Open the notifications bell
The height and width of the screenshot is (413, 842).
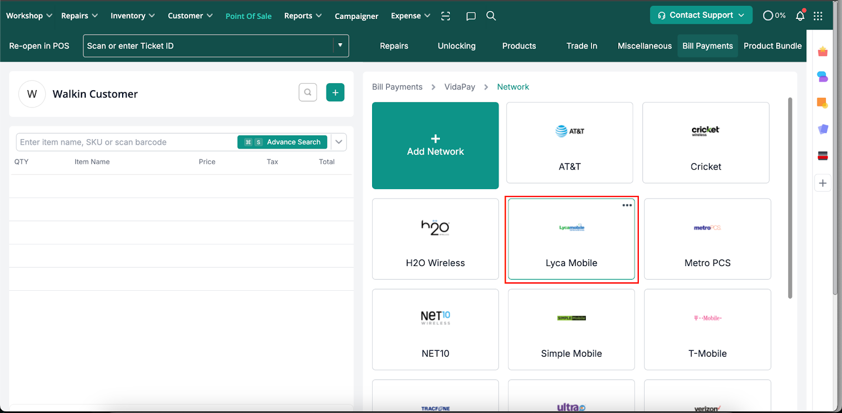(x=800, y=15)
